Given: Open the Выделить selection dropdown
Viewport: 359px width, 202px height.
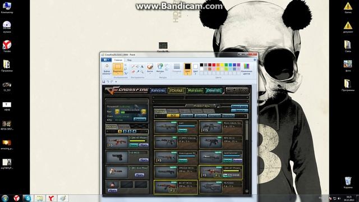Looking at the screenshot, I should coord(118,73).
